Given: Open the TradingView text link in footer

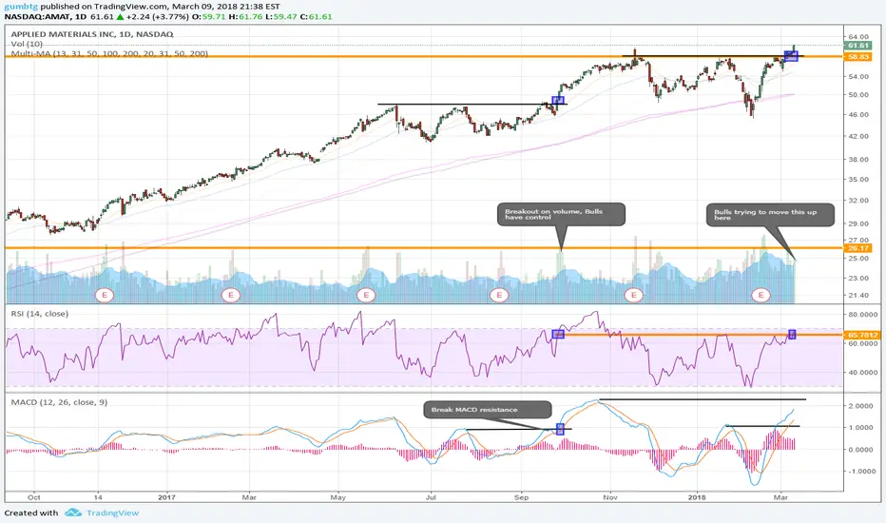Looking at the screenshot, I should click(x=112, y=513).
